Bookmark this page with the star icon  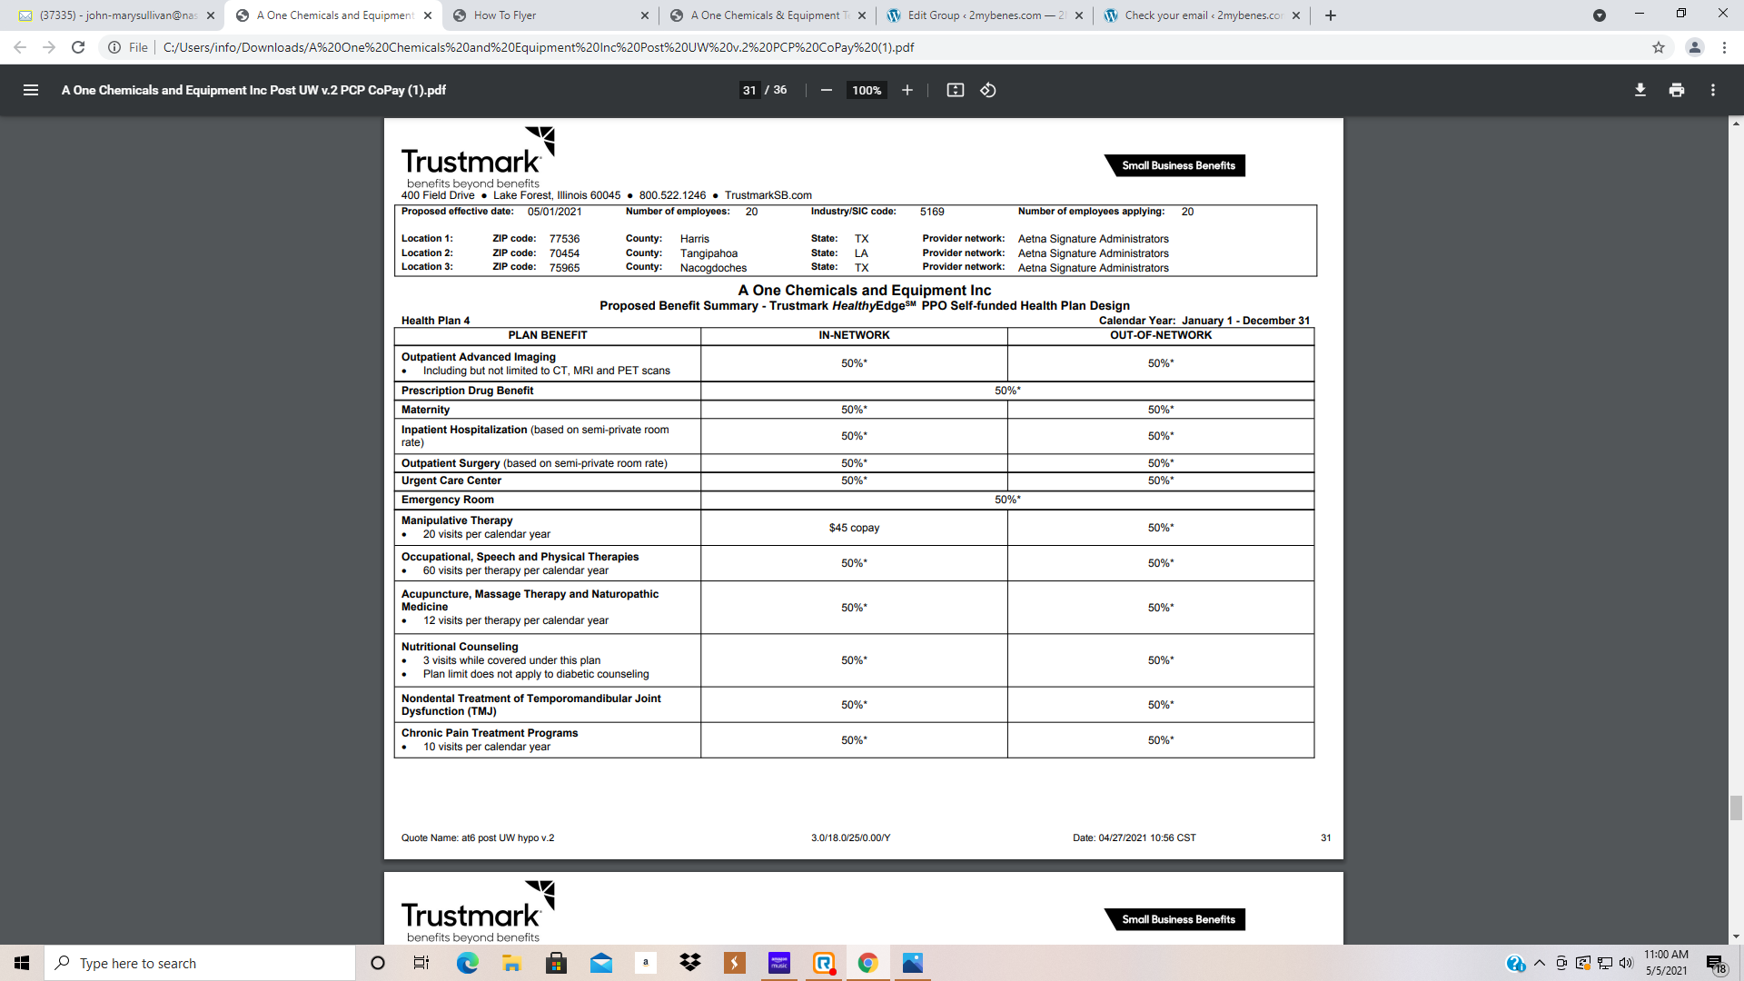coord(1659,47)
